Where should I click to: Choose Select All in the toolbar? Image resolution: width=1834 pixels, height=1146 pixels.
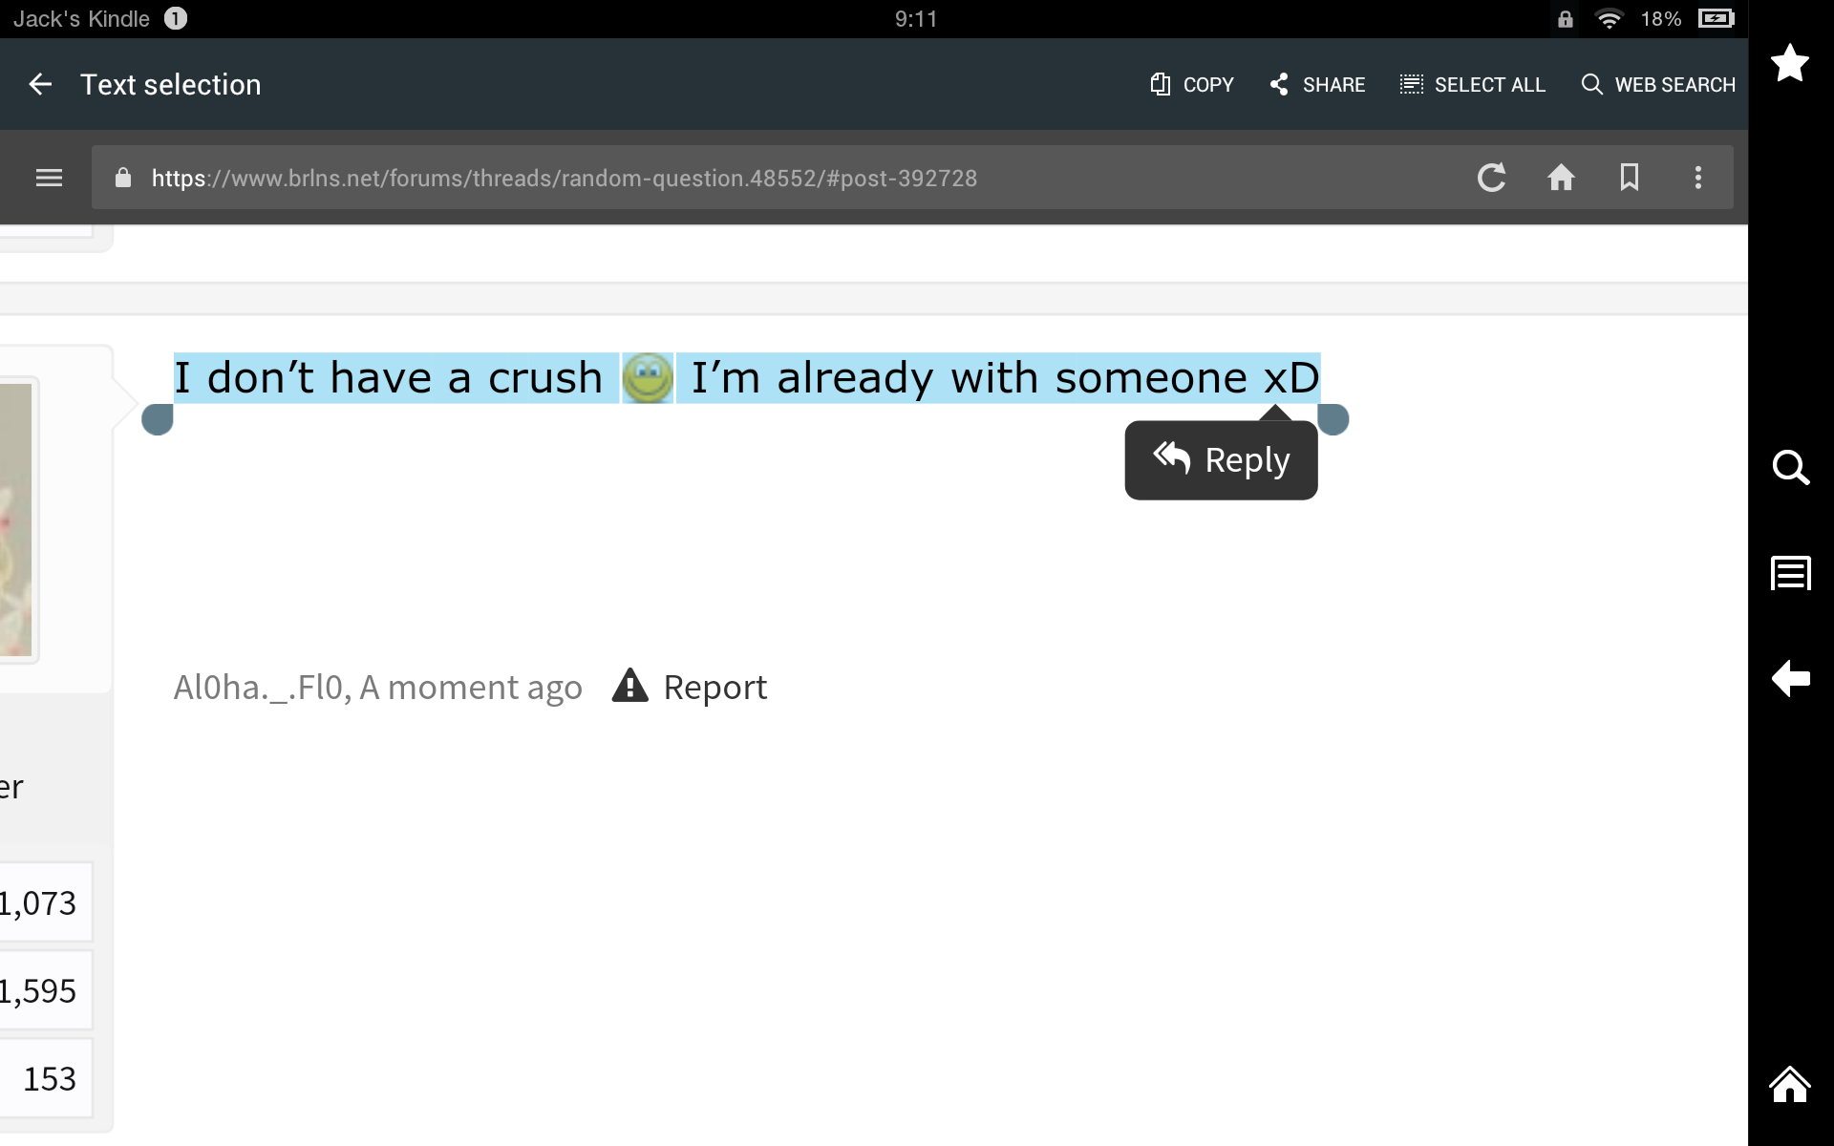(1472, 84)
